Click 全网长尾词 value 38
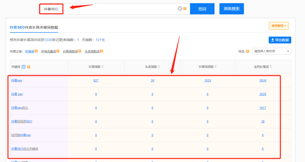Screen dimensions: 305x162 [263, 121]
